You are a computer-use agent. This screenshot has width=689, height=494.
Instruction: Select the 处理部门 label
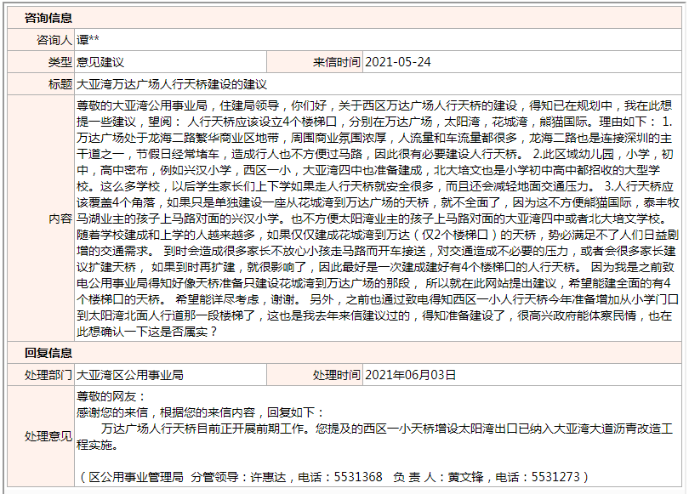[x=48, y=375]
